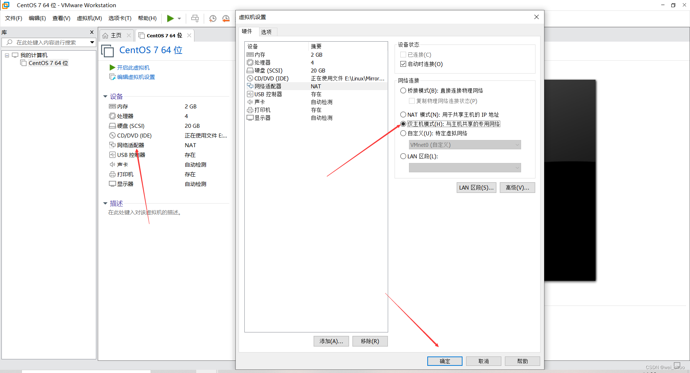
Task: Click the take snapshot clock icon
Action: [x=213, y=18]
